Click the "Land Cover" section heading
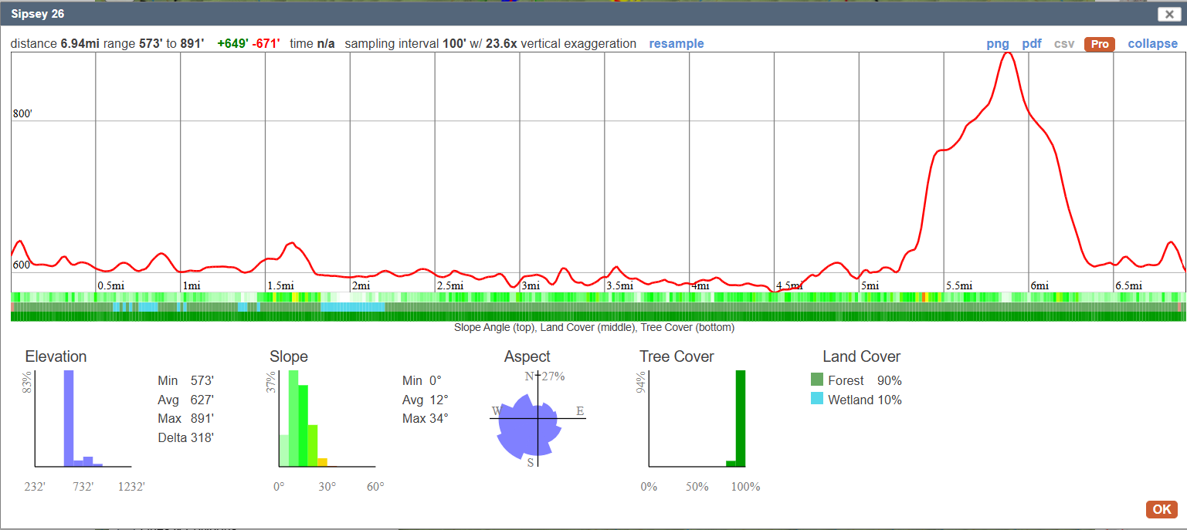Viewport: 1187px width, 530px height. pos(861,356)
